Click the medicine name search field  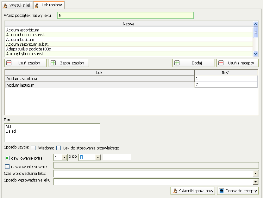pos(125,15)
